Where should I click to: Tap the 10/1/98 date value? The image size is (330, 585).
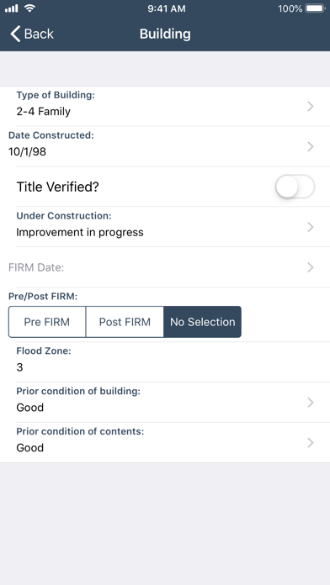pyautogui.click(x=27, y=152)
